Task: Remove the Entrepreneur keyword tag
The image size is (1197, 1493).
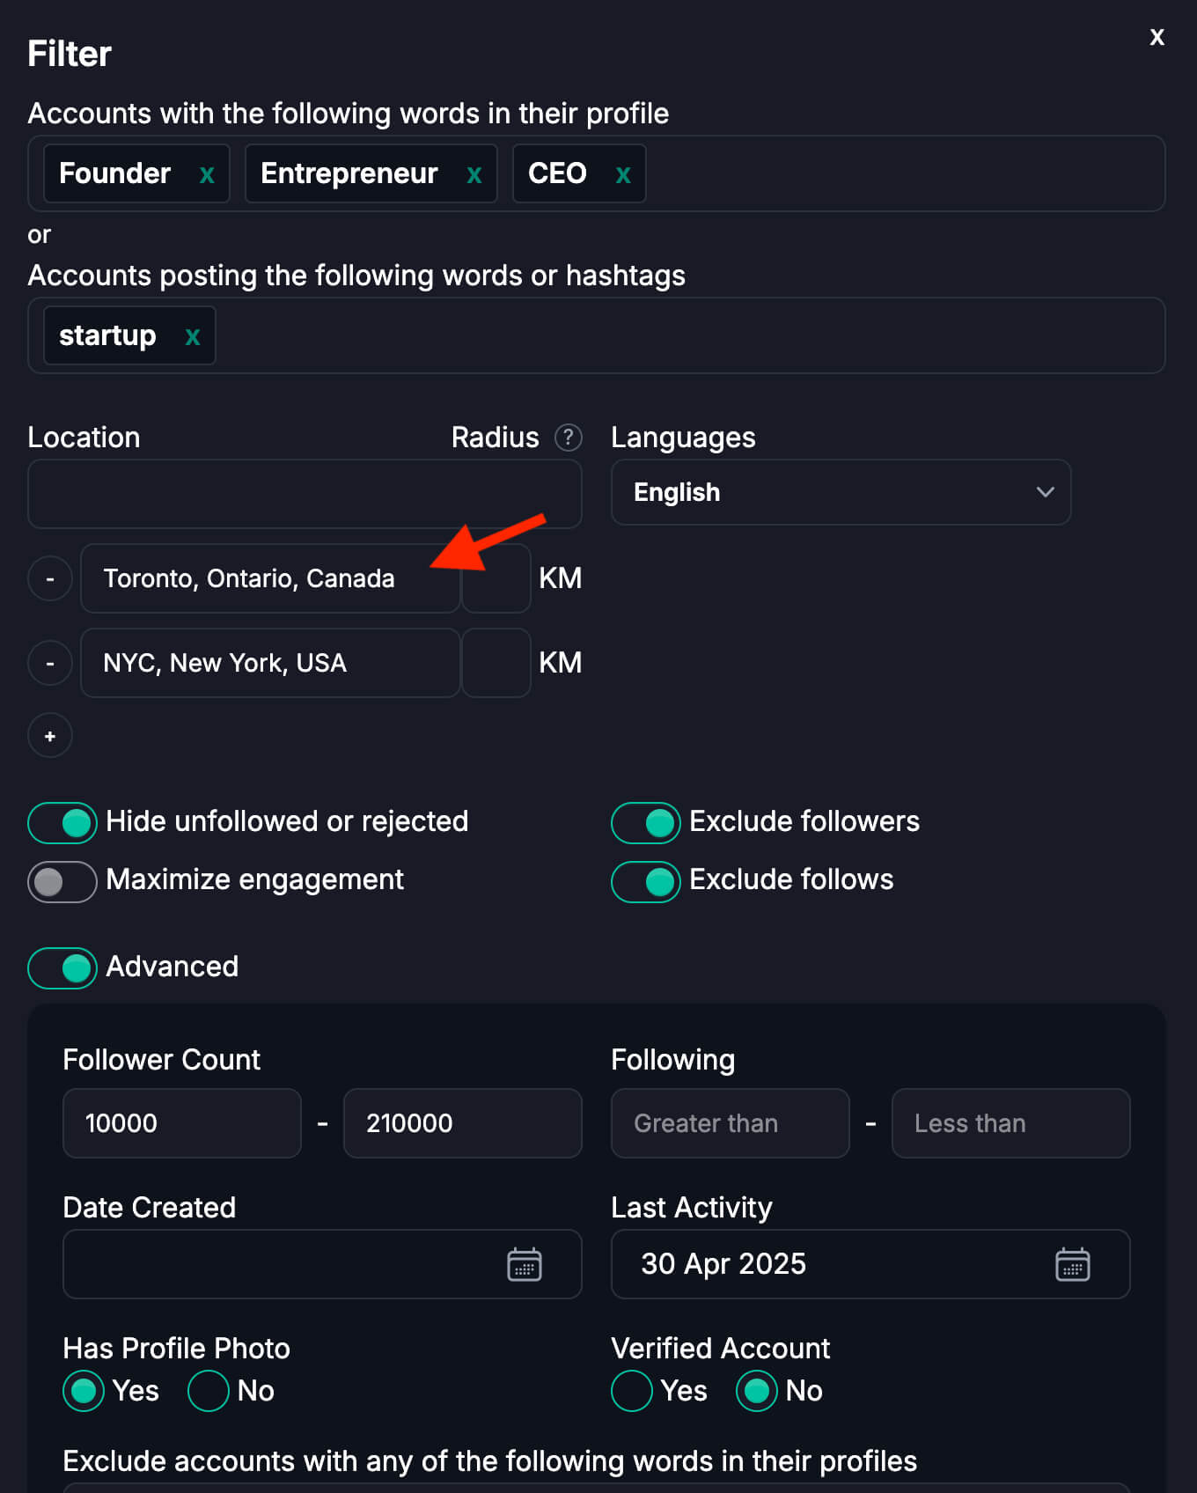Action: coord(474,174)
